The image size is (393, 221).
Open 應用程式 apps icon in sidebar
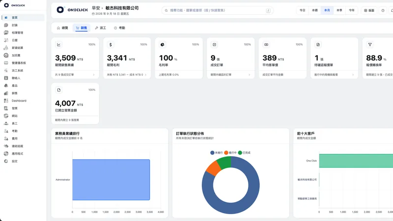pos(6,154)
